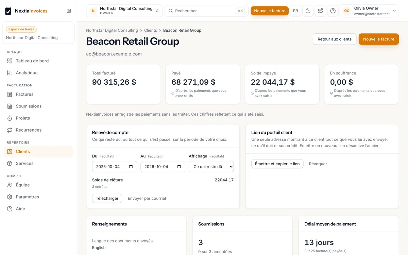Focus the Rechercher search field
The width and height of the screenshot is (408, 255).
207,11
